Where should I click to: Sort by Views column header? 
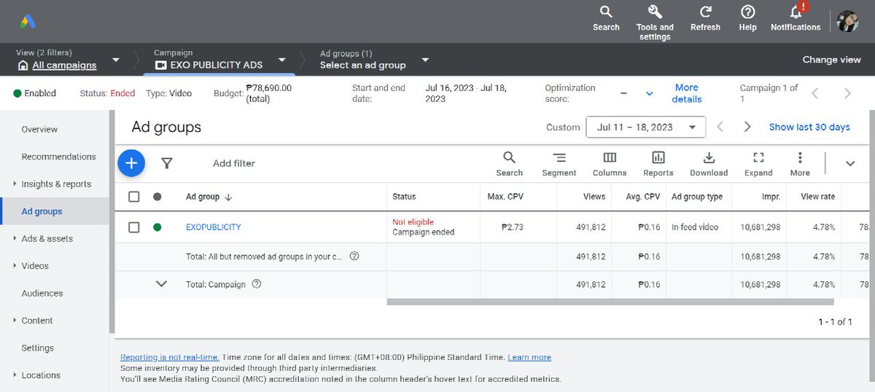point(594,197)
